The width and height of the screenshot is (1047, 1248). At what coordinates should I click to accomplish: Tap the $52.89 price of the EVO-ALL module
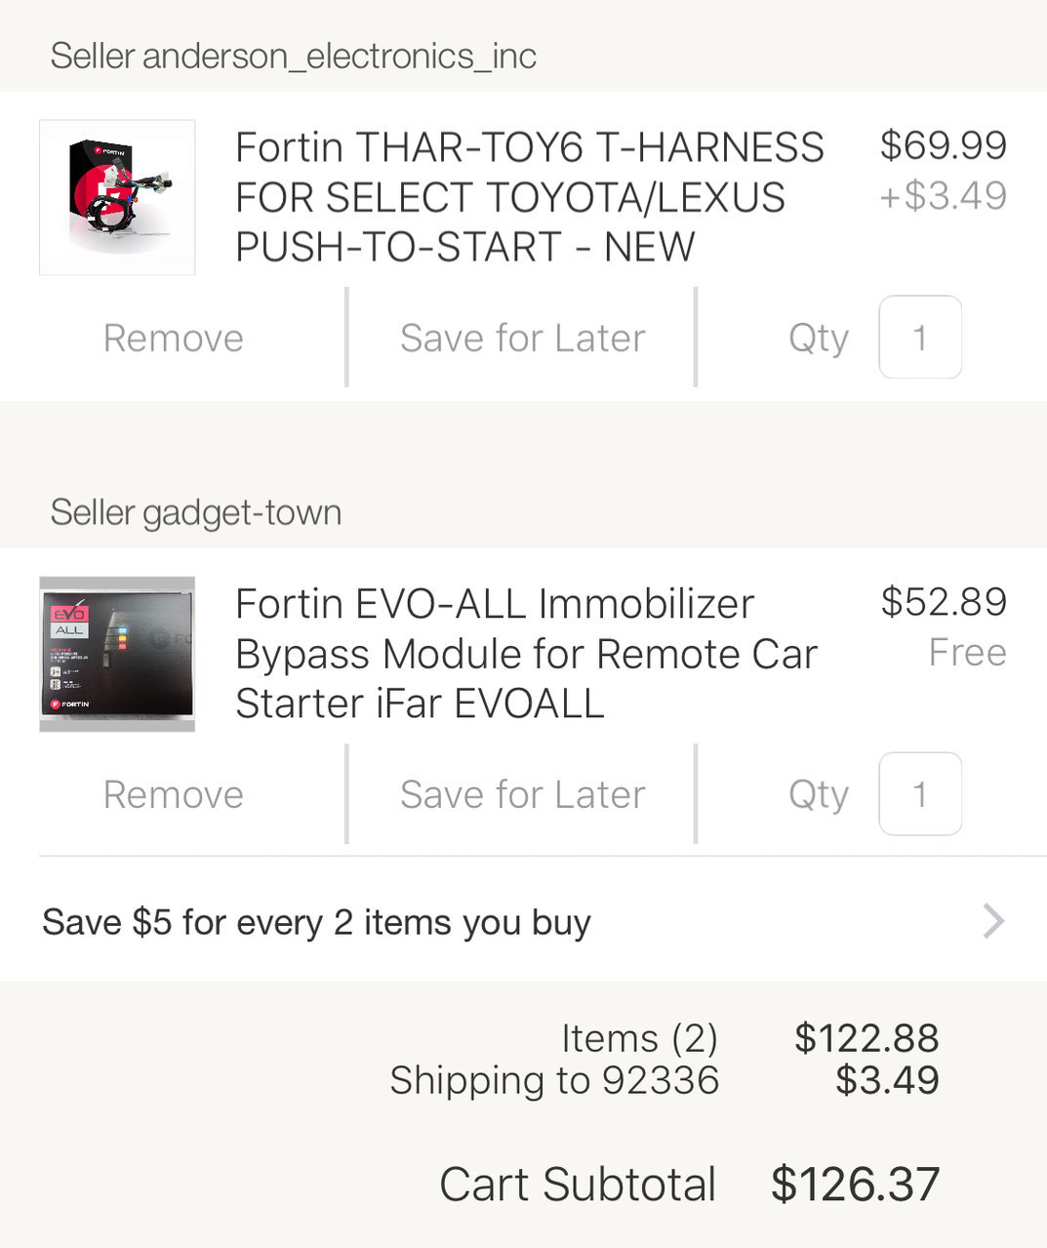[943, 602]
